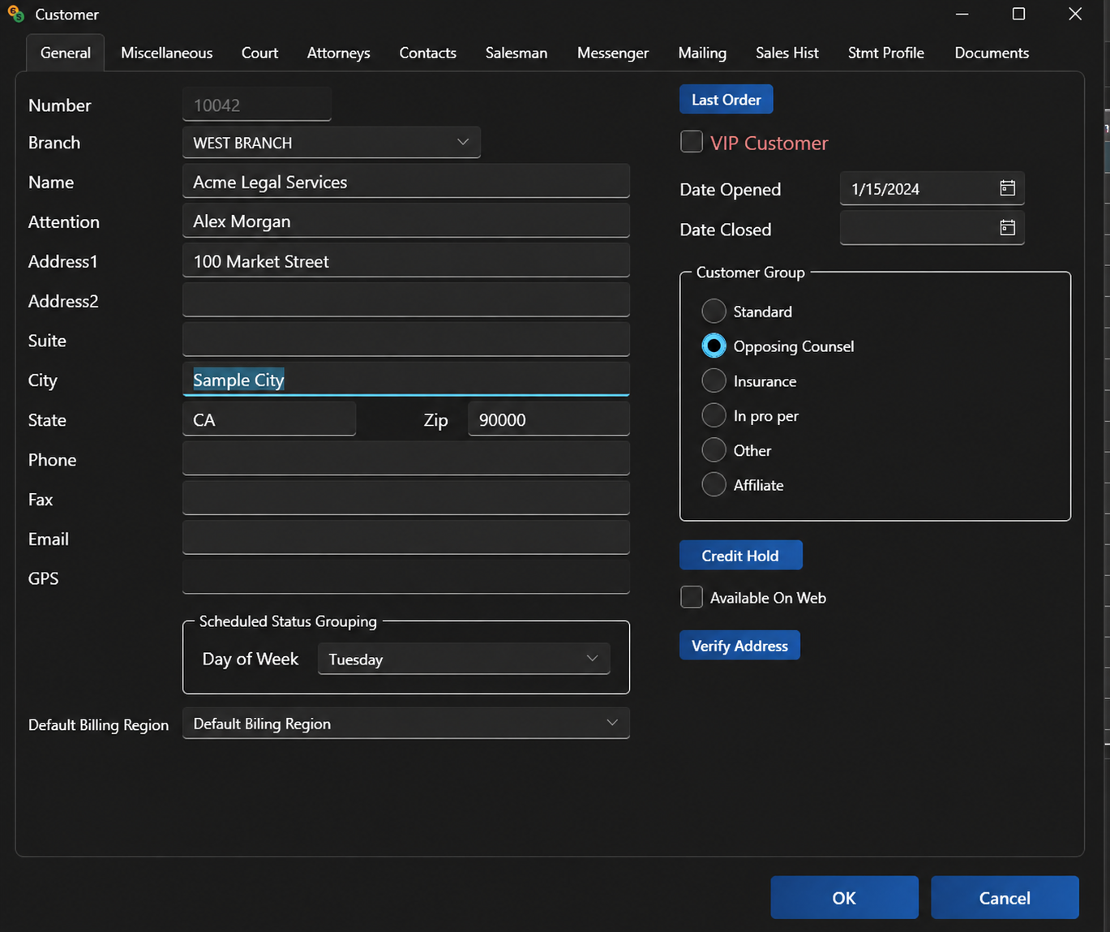Choose the Insurance customer group
Screen dimensions: 1110x932
[714, 380]
